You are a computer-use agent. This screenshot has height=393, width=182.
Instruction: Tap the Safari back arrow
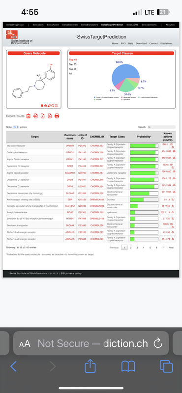(x=14, y=366)
